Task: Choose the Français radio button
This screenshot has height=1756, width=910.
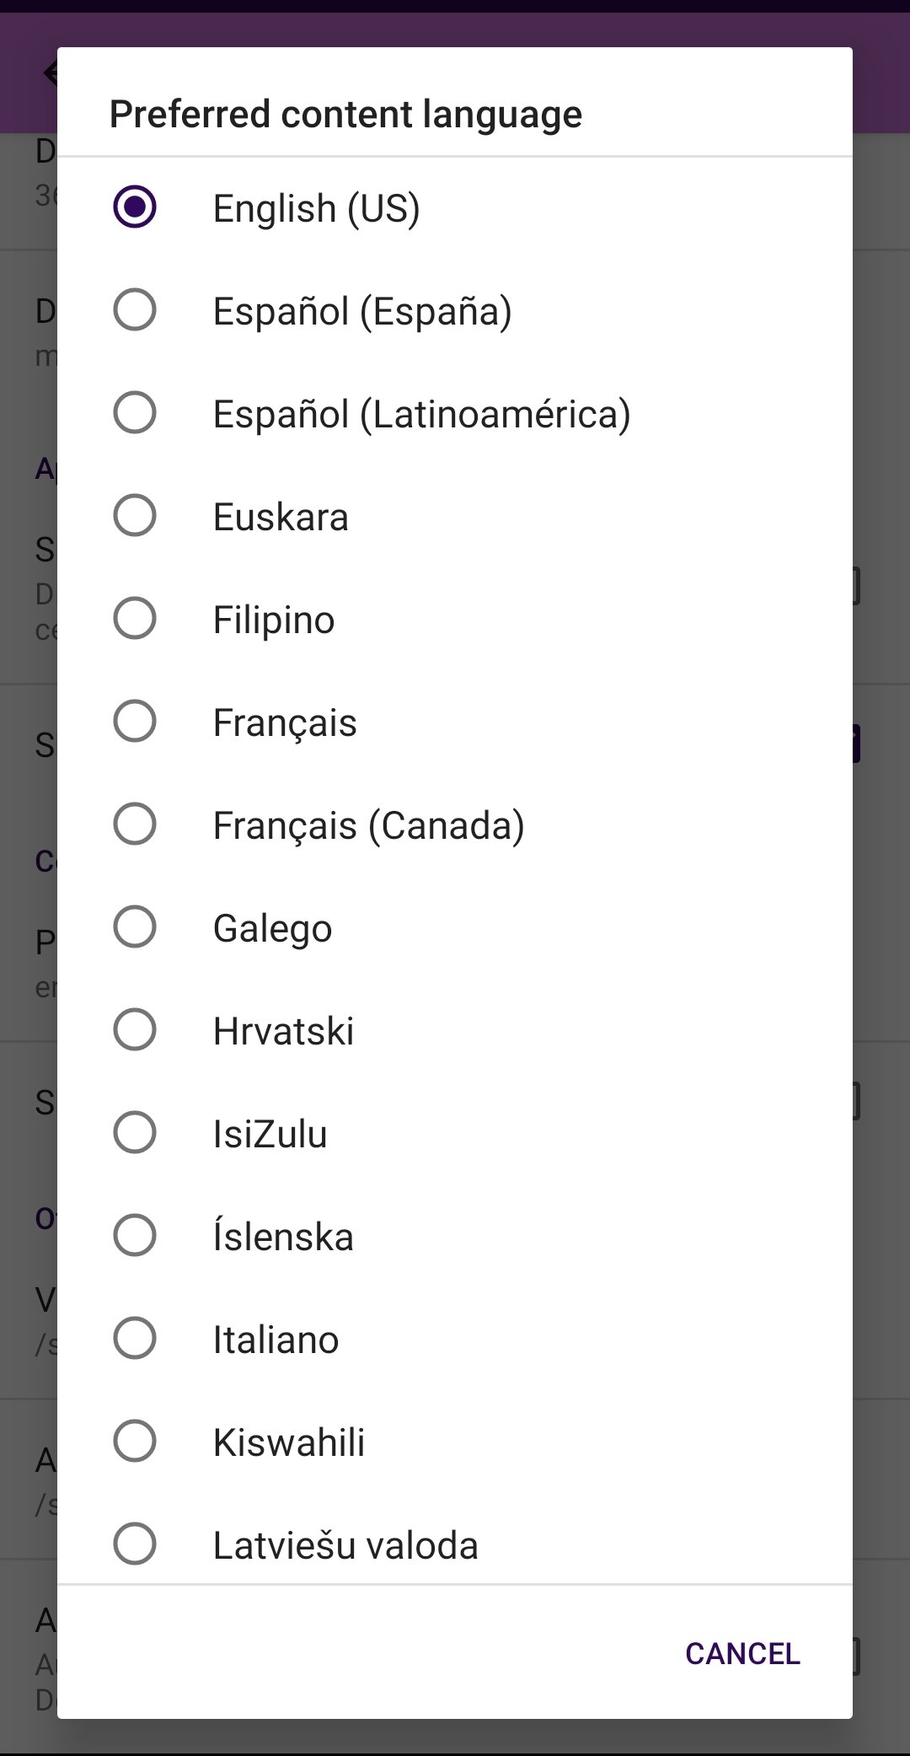Action: (135, 722)
